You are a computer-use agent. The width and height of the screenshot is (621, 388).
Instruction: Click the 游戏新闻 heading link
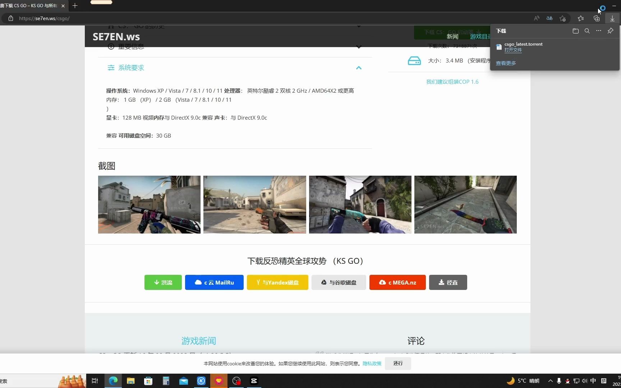[x=199, y=341]
